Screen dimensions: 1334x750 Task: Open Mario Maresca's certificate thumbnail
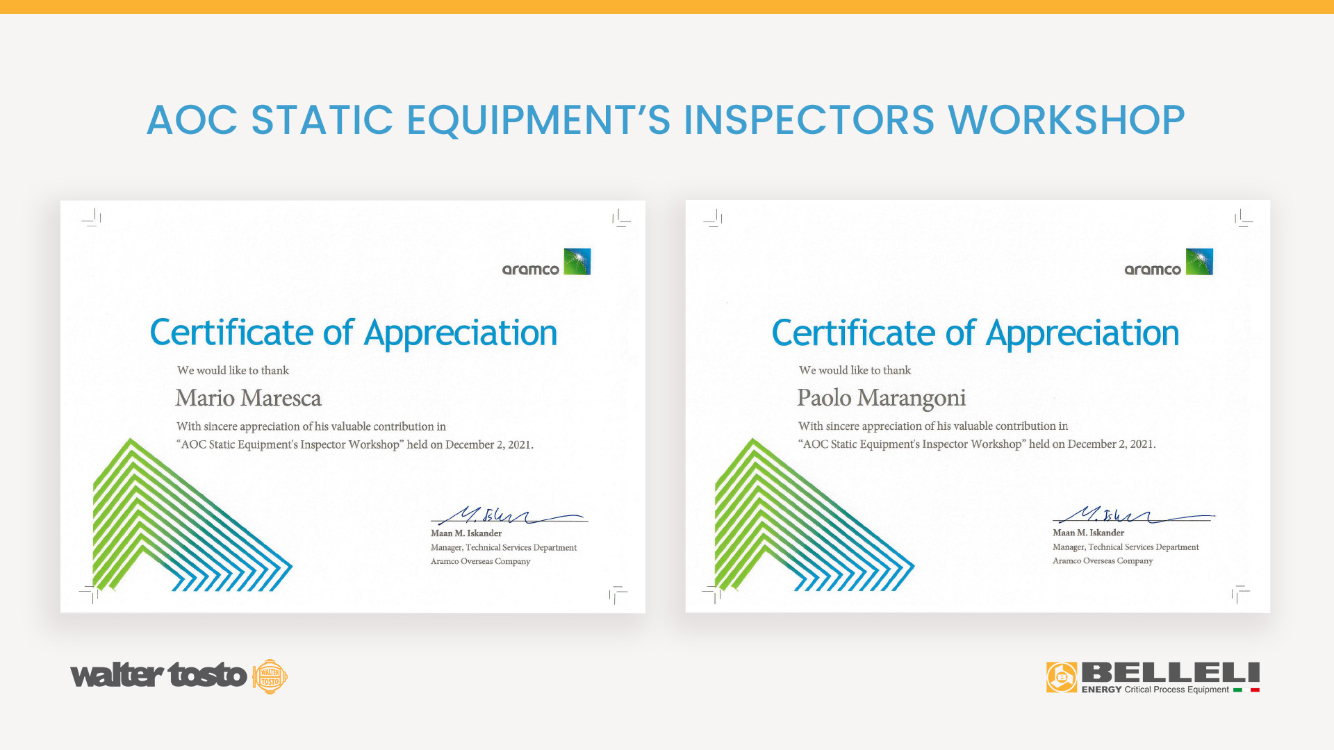[x=353, y=406]
